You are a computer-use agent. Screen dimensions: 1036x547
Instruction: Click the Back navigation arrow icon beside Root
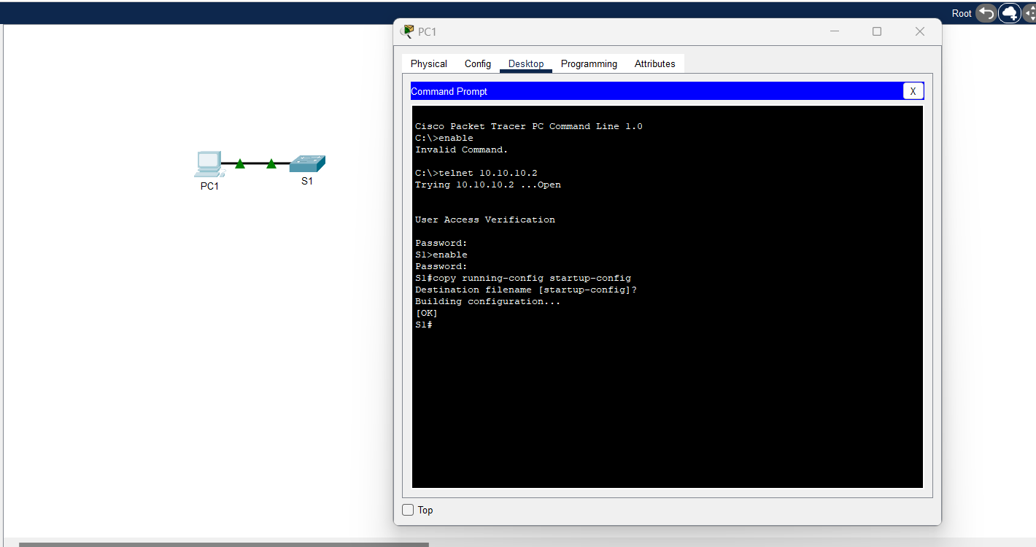(x=986, y=13)
